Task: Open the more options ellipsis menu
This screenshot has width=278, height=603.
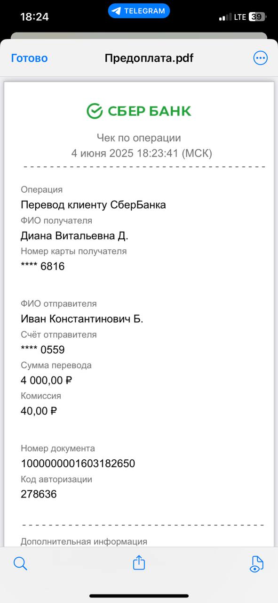Action: (260, 58)
